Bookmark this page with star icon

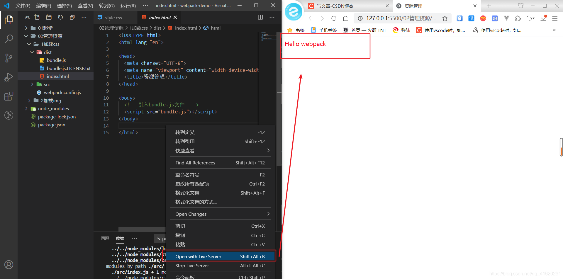click(x=445, y=18)
